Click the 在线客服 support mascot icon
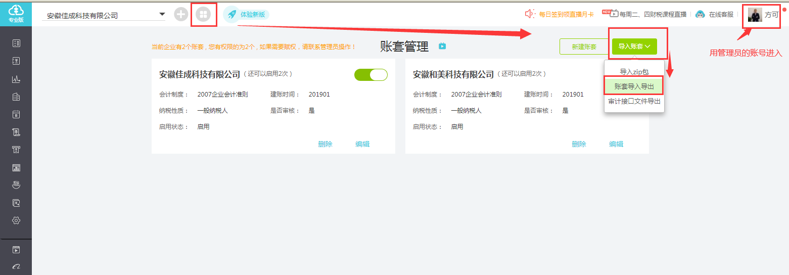This screenshot has width=789, height=275. 700,14
